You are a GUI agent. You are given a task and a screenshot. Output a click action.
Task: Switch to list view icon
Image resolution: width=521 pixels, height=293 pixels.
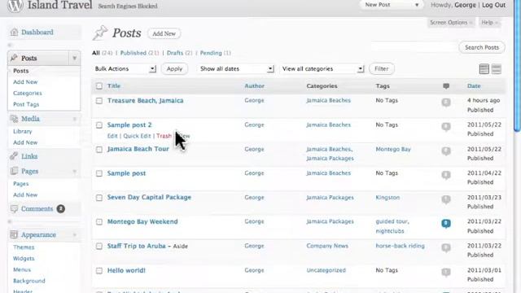click(x=484, y=69)
